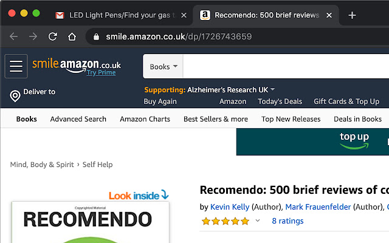Open Best Sellers & more menu
This screenshot has width=389, height=243.
(x=215, y=119)
